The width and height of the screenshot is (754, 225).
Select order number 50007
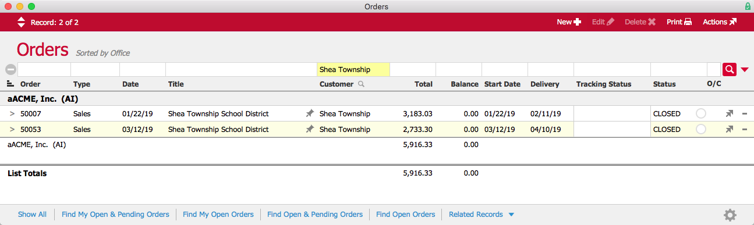tap(31, 114)
